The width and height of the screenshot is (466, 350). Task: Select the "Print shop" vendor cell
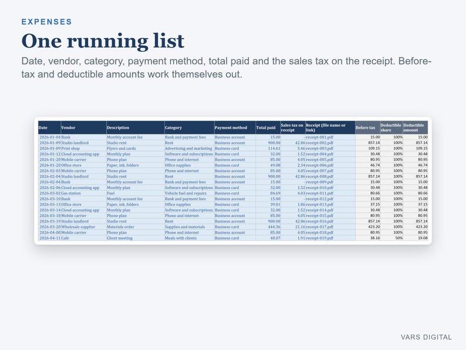pyautogui.click(x=83, y=149)
